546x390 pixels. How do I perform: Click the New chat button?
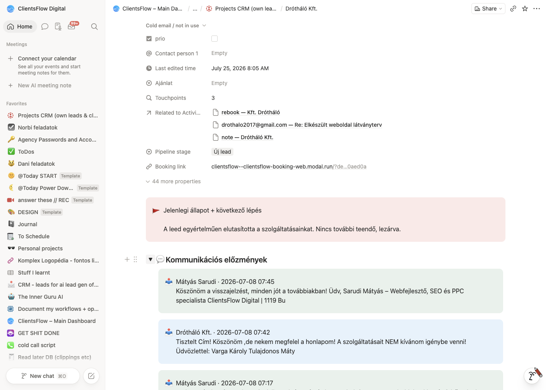coord(43,376)
